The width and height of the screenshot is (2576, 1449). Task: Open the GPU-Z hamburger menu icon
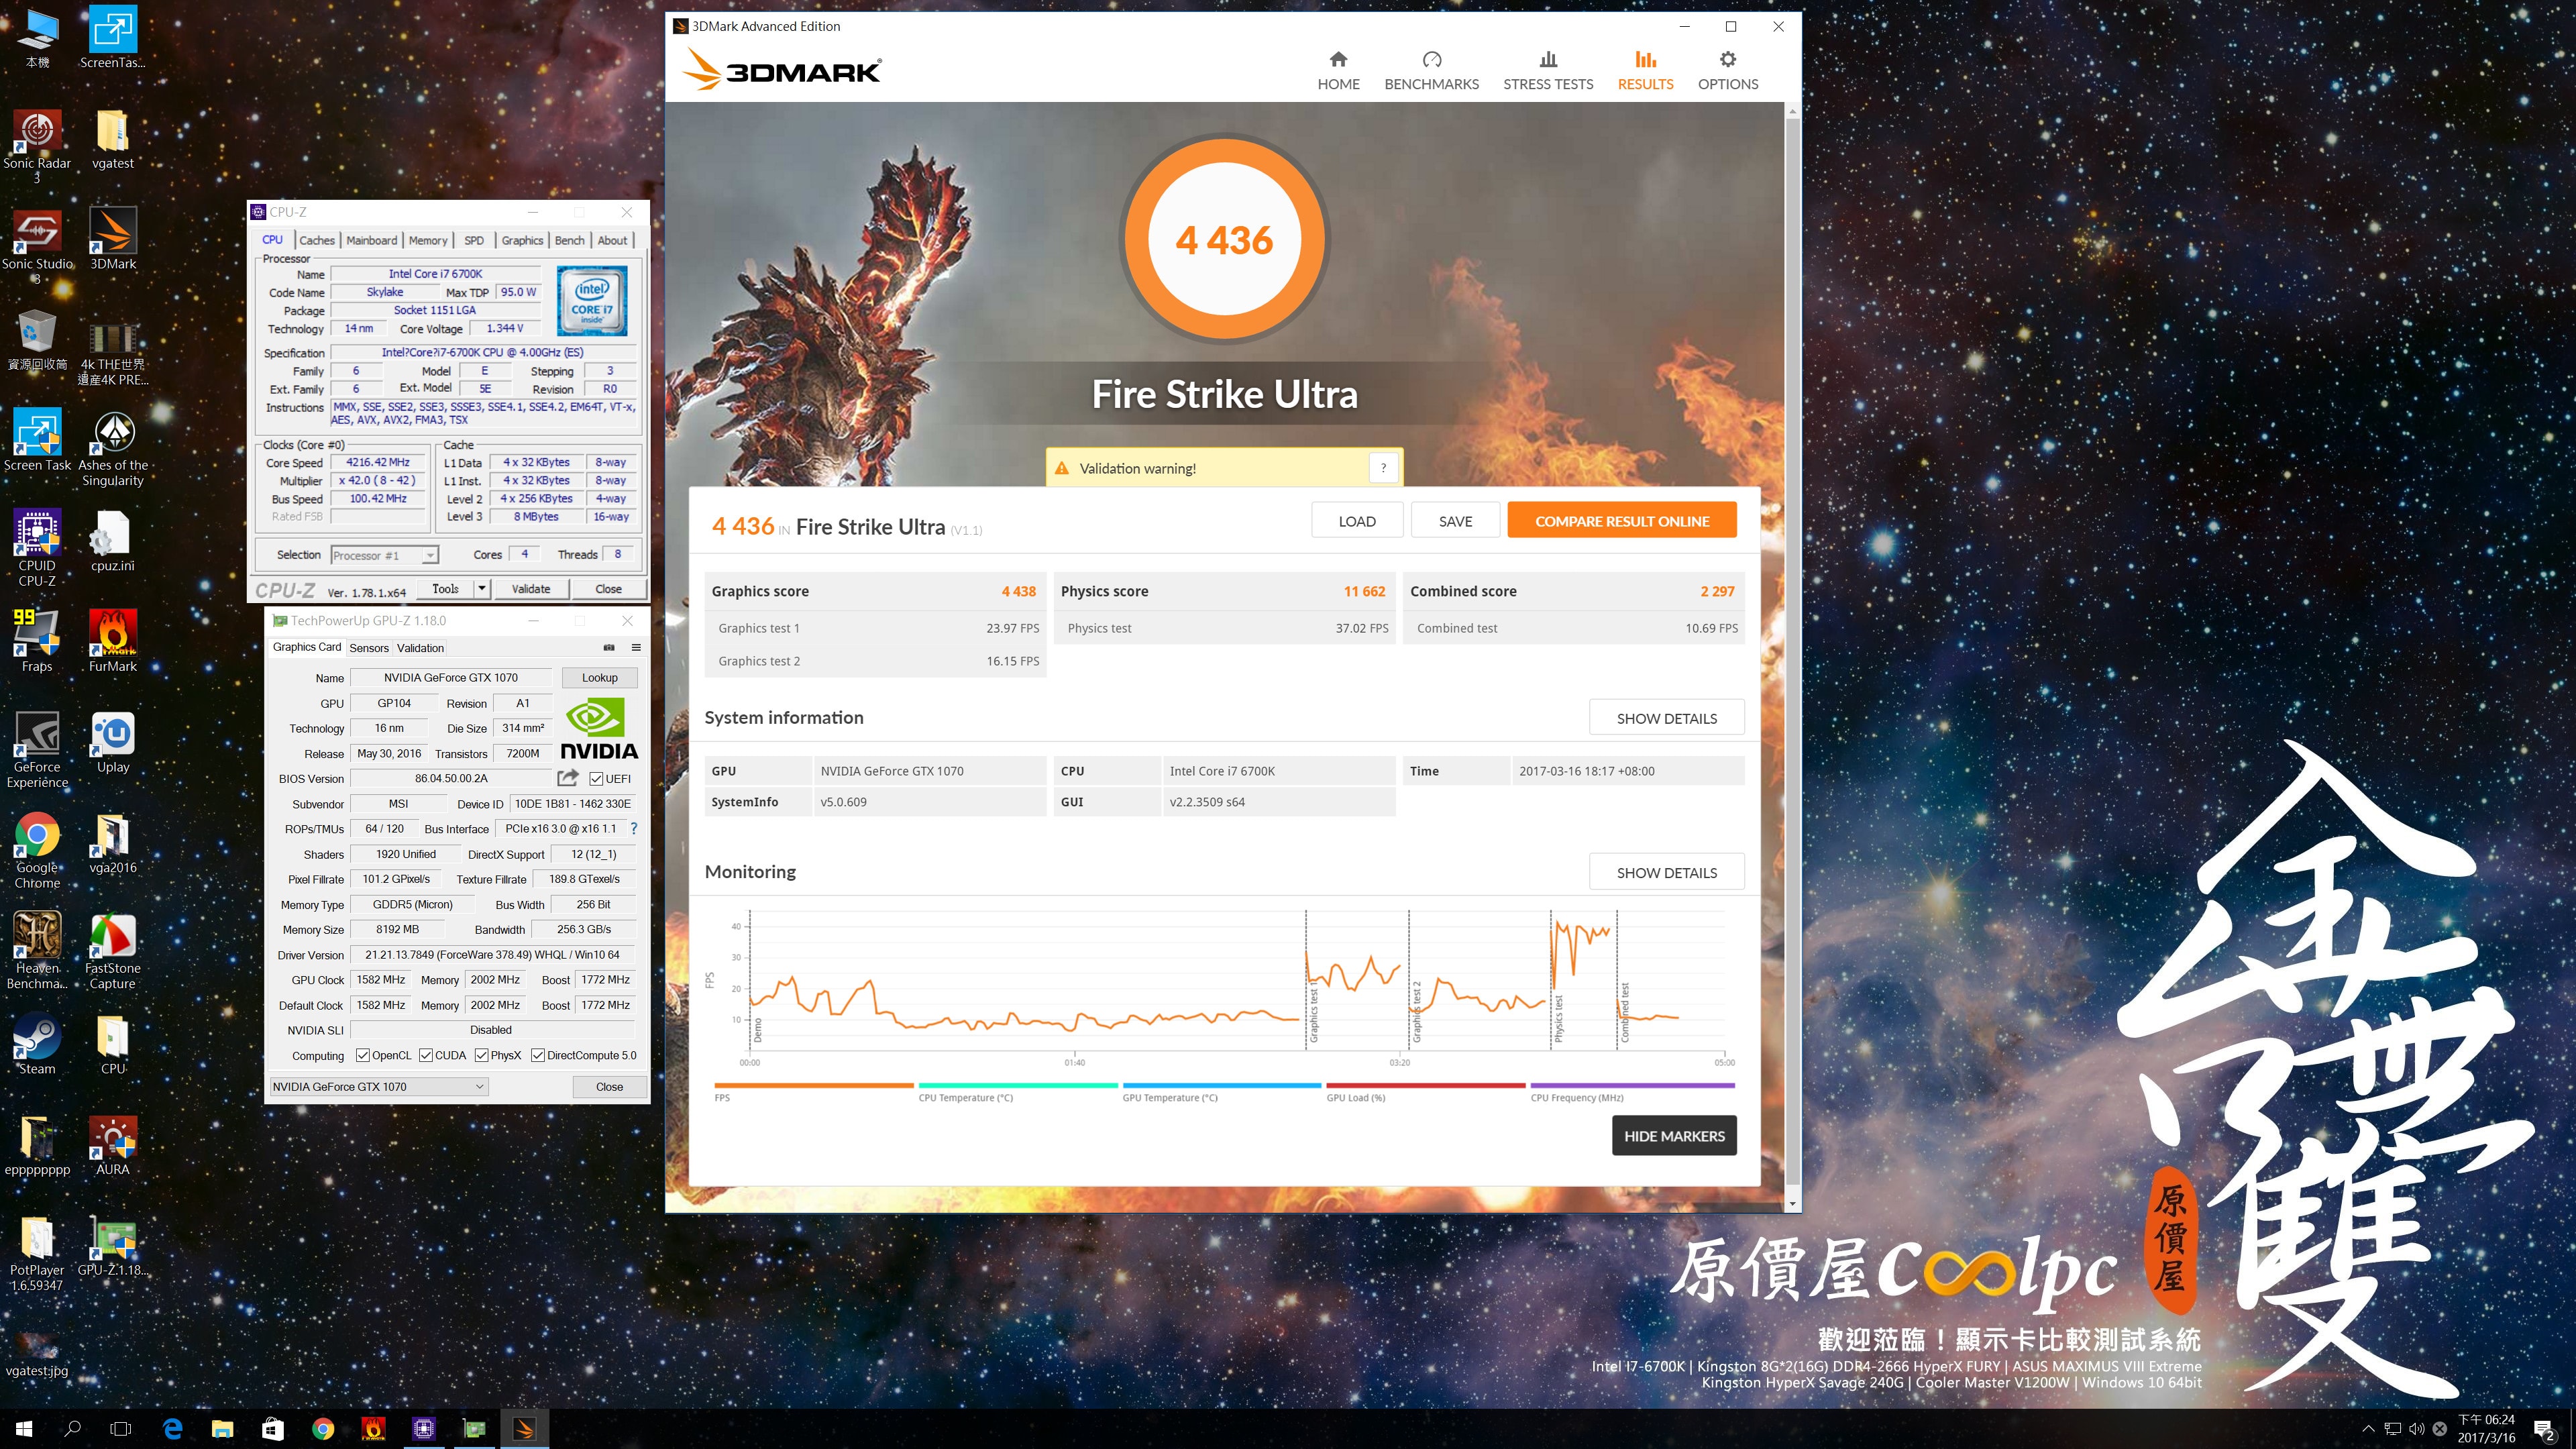click(x=636, y=647)
